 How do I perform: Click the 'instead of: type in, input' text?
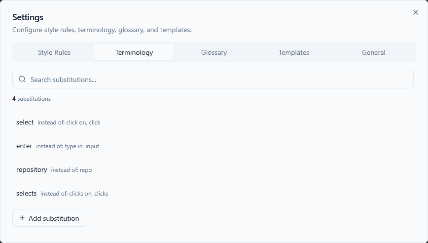68,146
